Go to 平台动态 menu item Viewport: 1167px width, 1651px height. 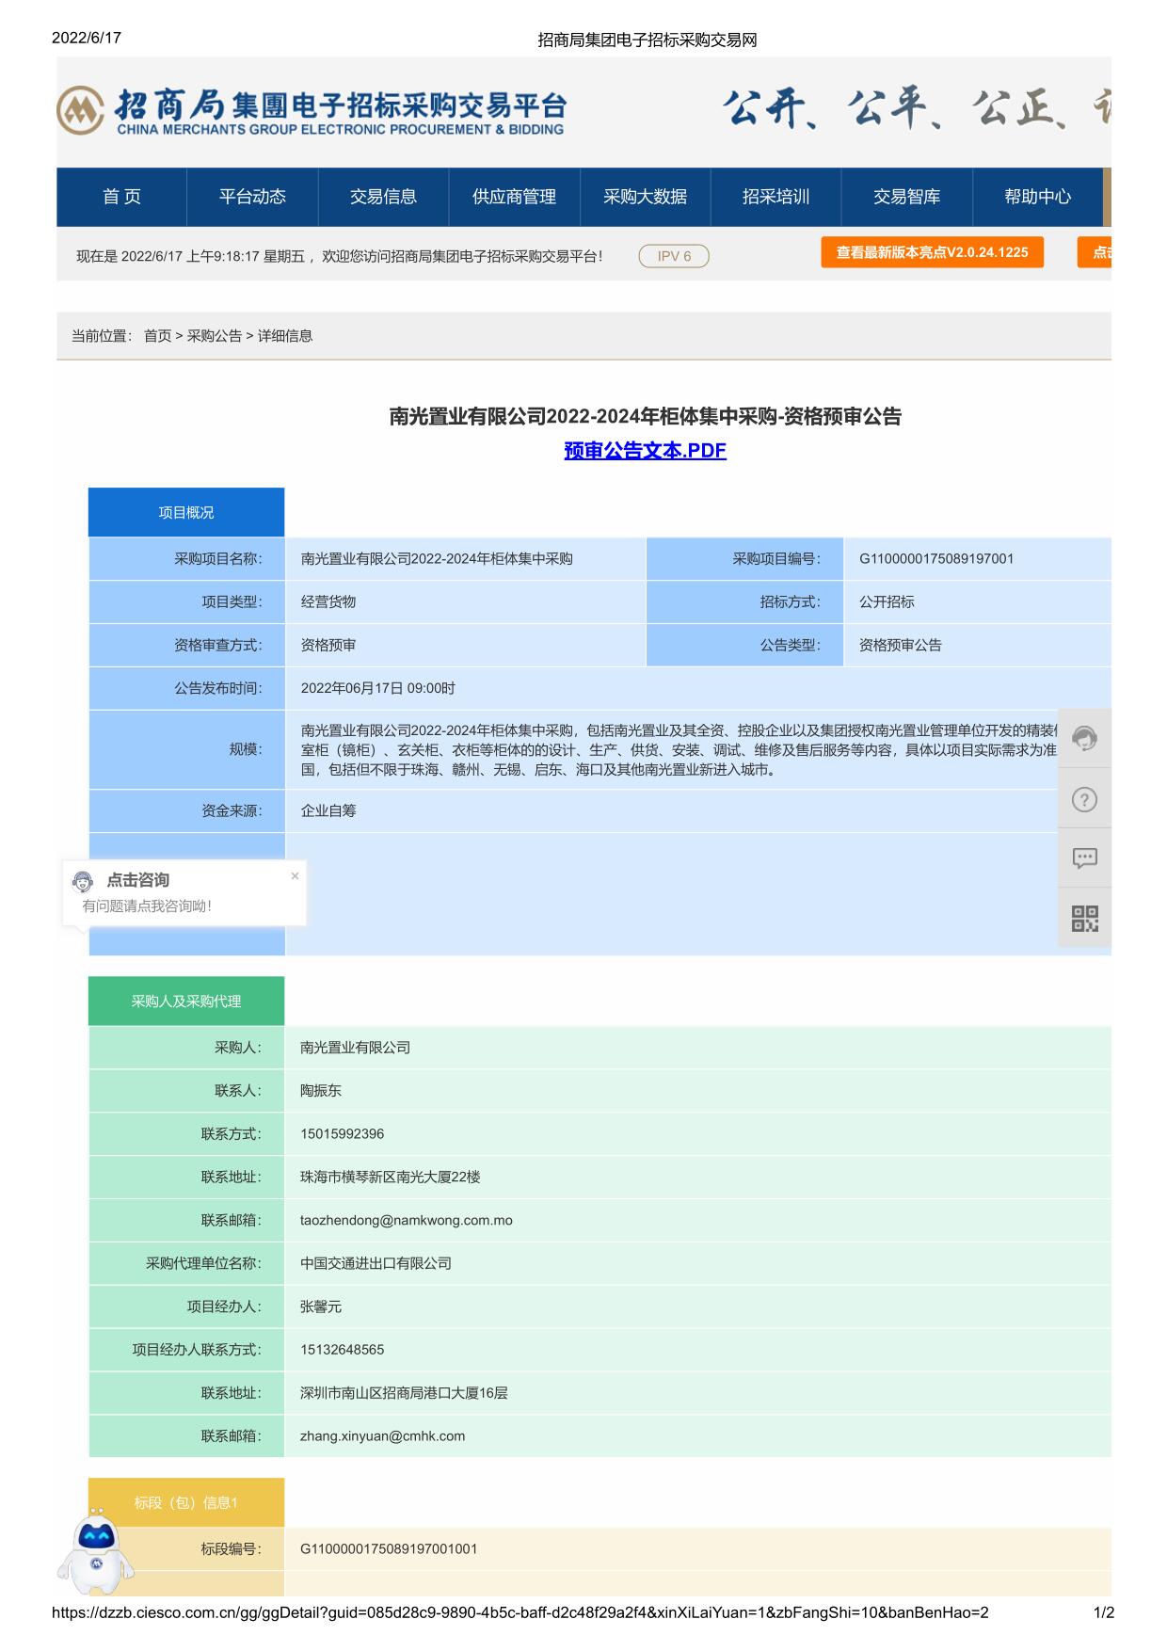pos(252,197)
